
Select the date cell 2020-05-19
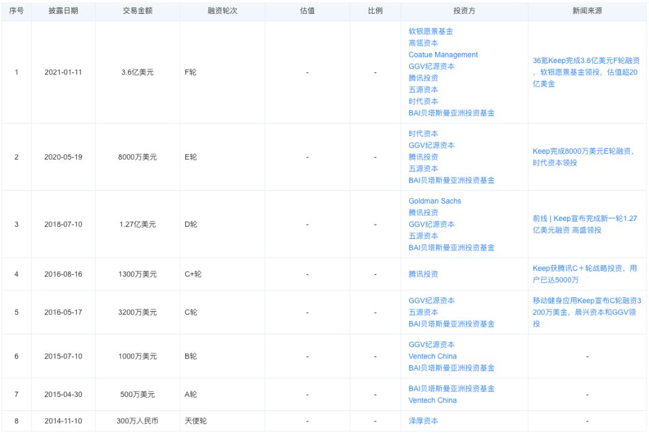[63, 157]
